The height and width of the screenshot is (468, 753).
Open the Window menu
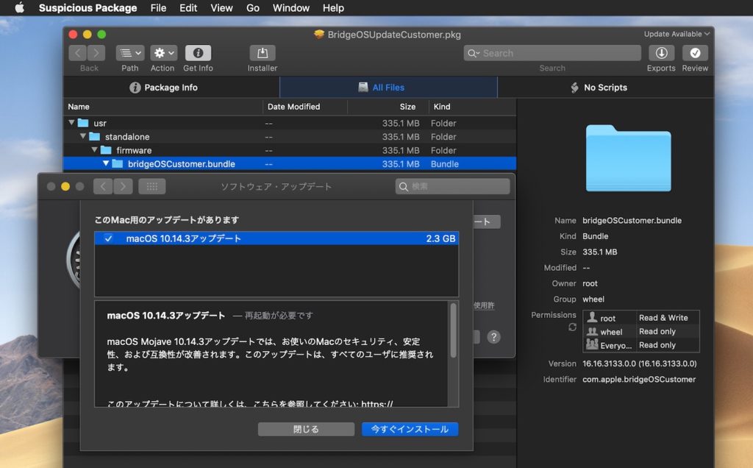[x=290, y=8]
